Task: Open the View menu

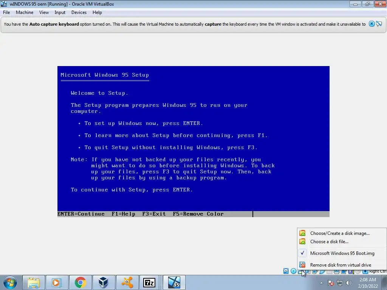Action: (x=44, y=12)
